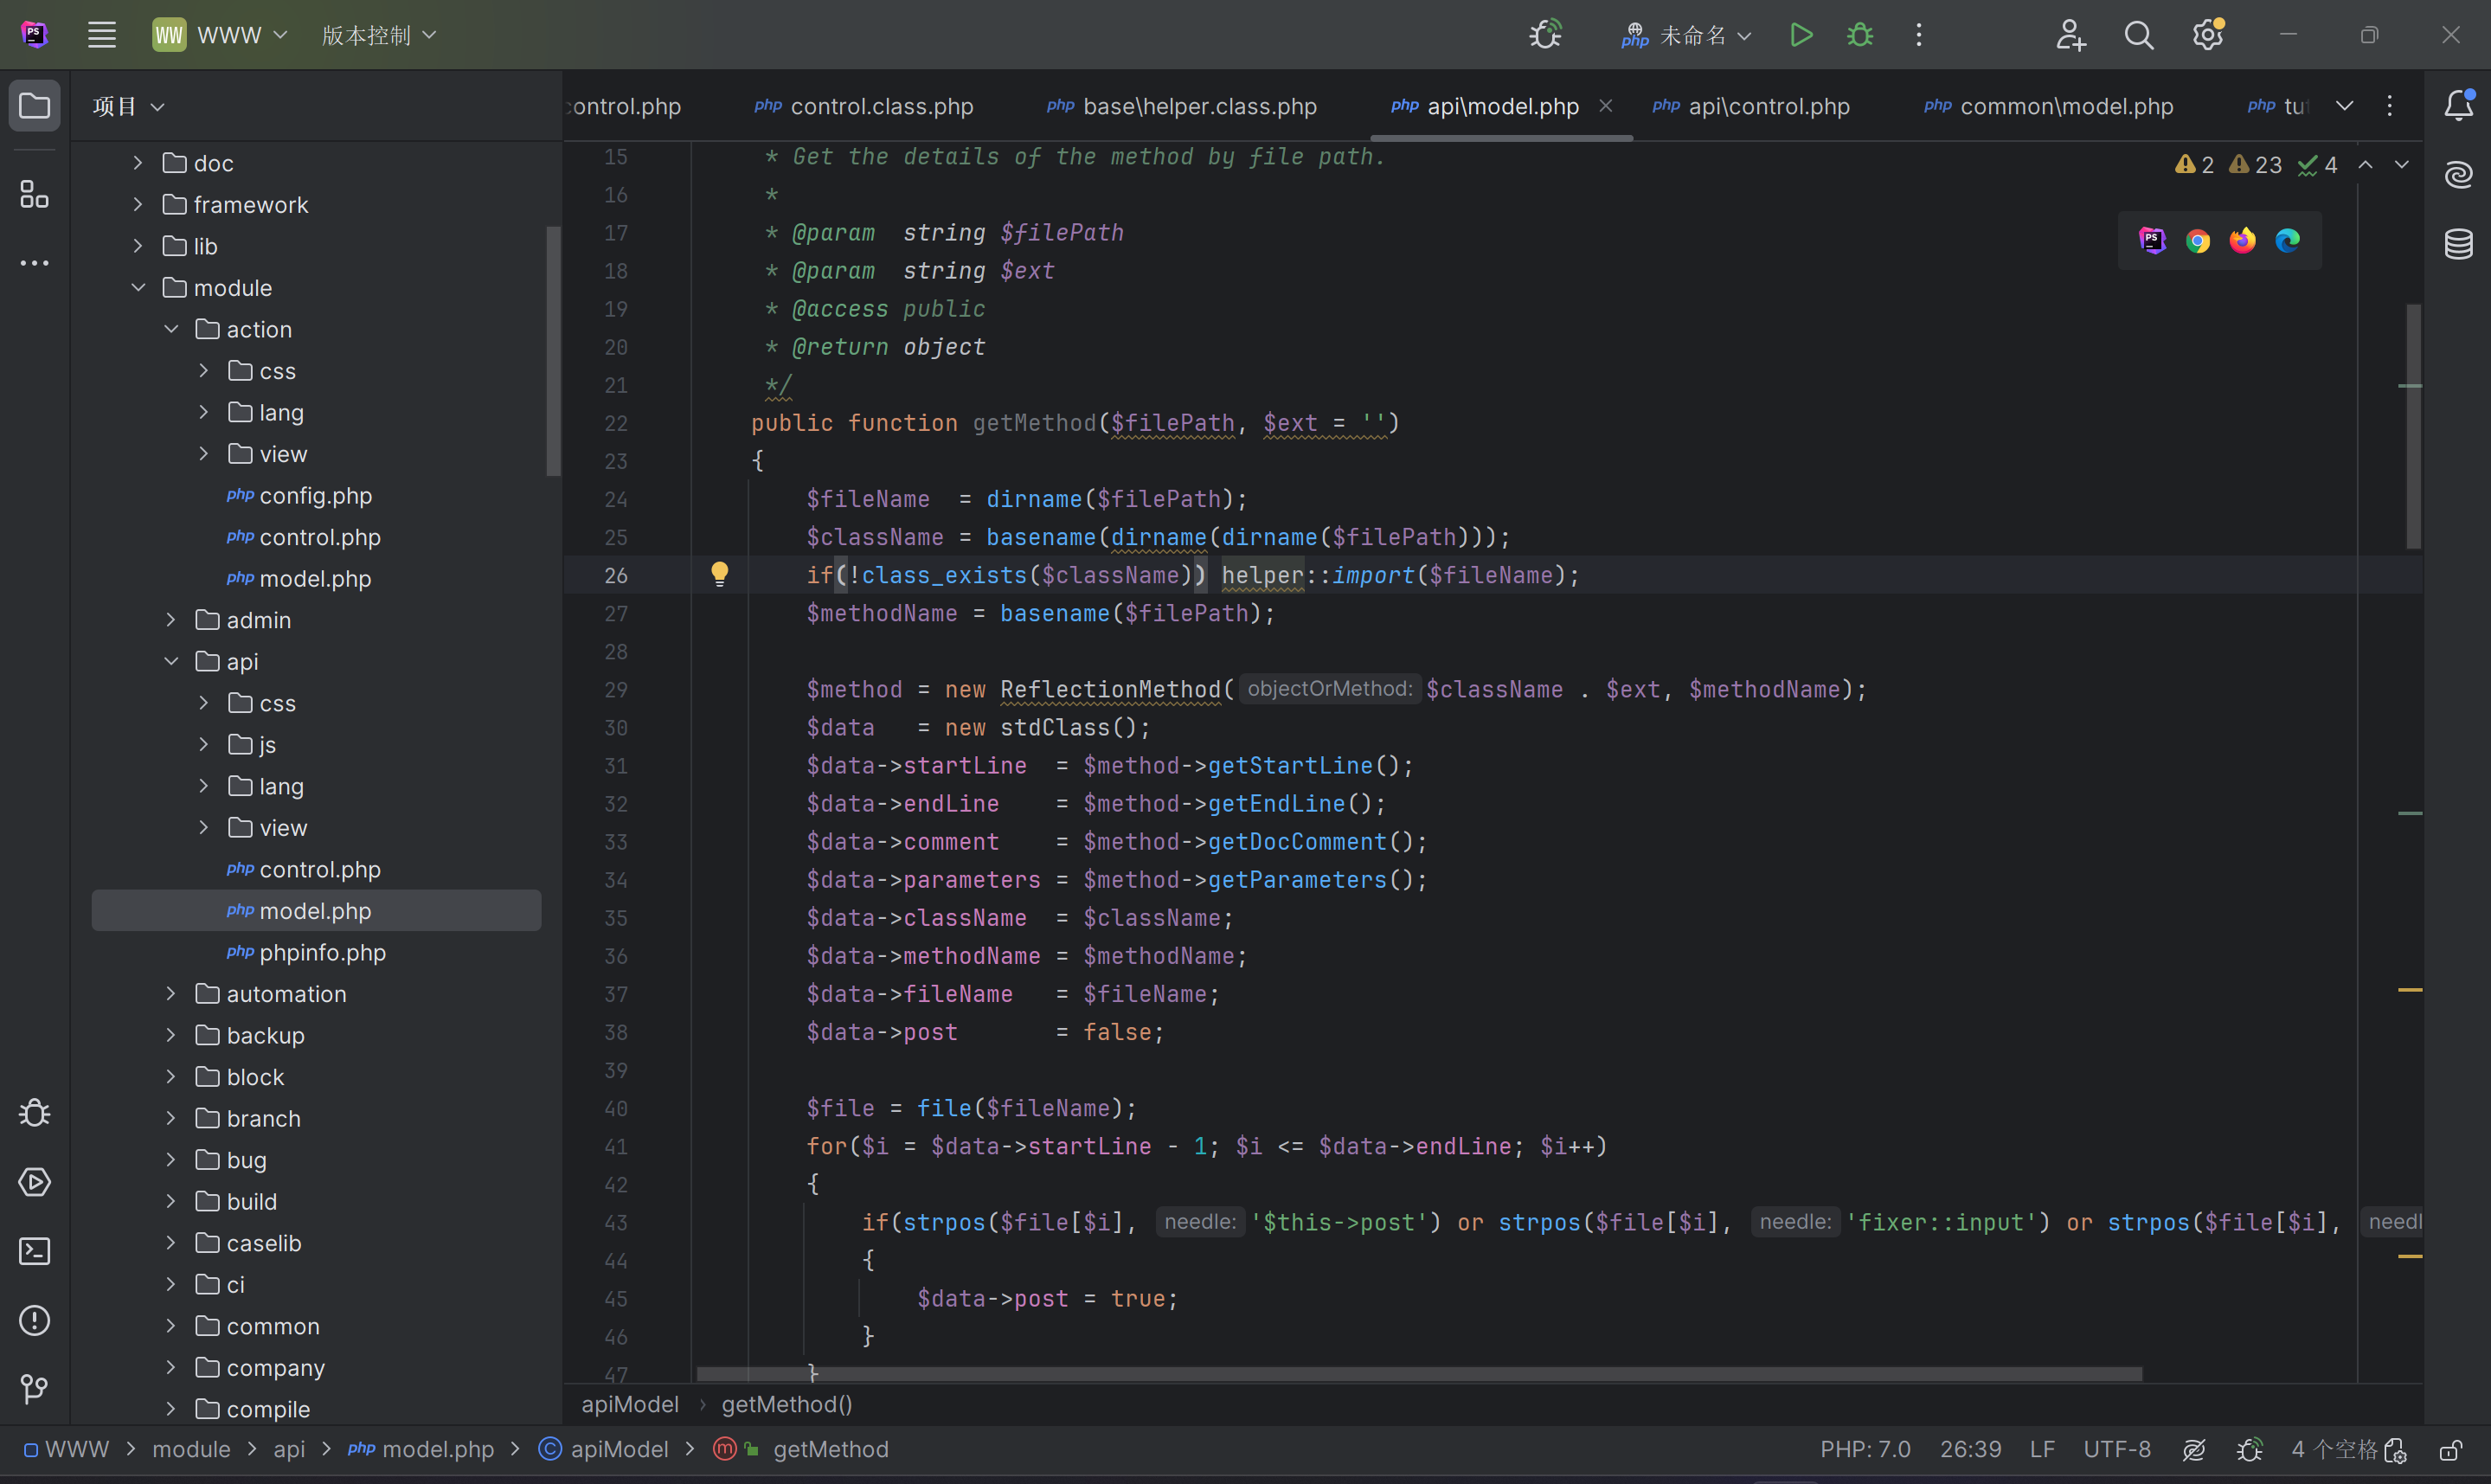This screenshot has width=2491, height=1484.
Task: Open the Problems tool window icon
Action: coord(34,1320)
